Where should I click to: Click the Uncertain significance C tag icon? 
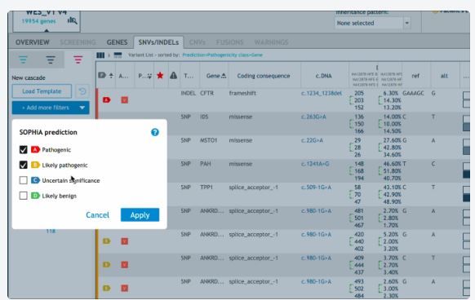point(35,180)
